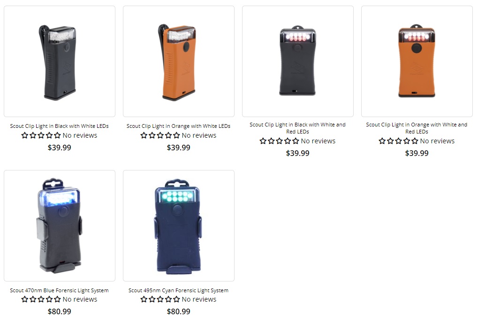
Task: Open the Scout 470nm Blue Forensic Light image
Action: point(60,225)
